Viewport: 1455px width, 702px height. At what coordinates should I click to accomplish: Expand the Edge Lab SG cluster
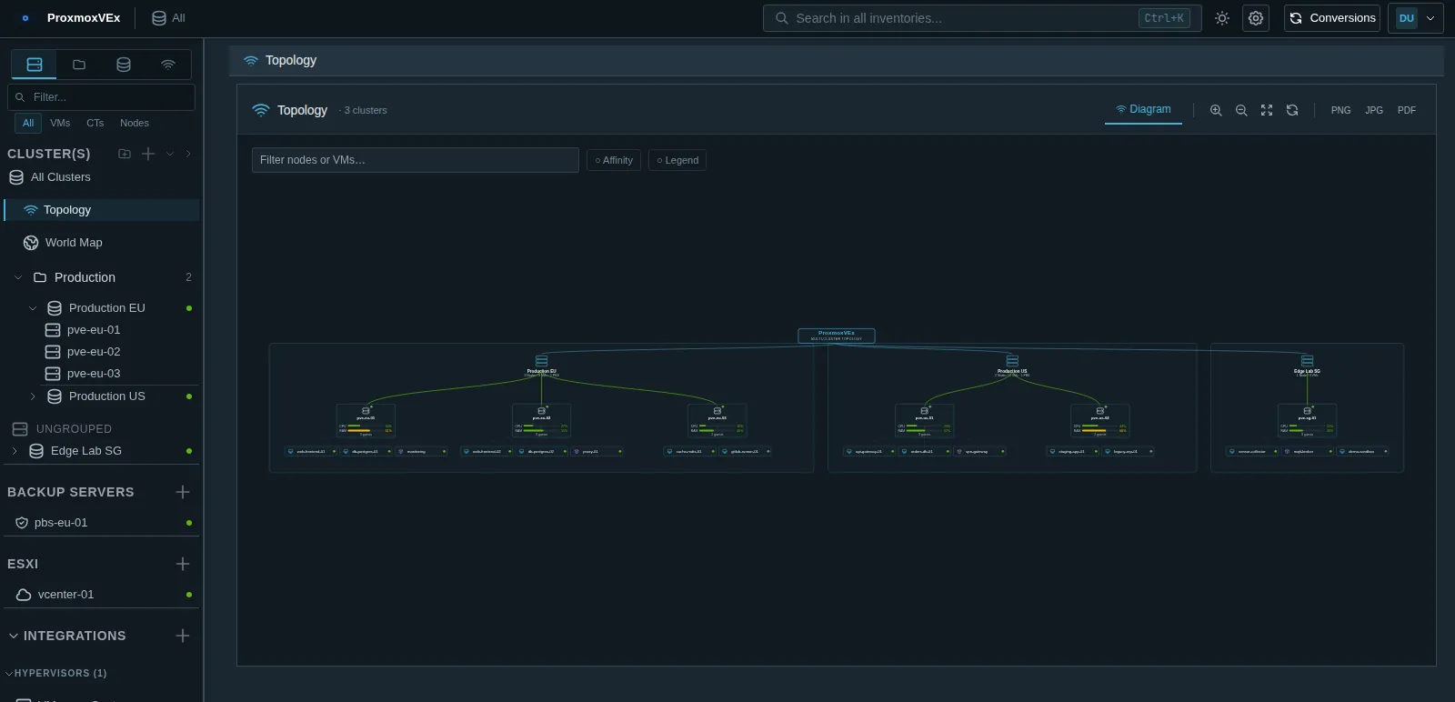click(15, 451)
